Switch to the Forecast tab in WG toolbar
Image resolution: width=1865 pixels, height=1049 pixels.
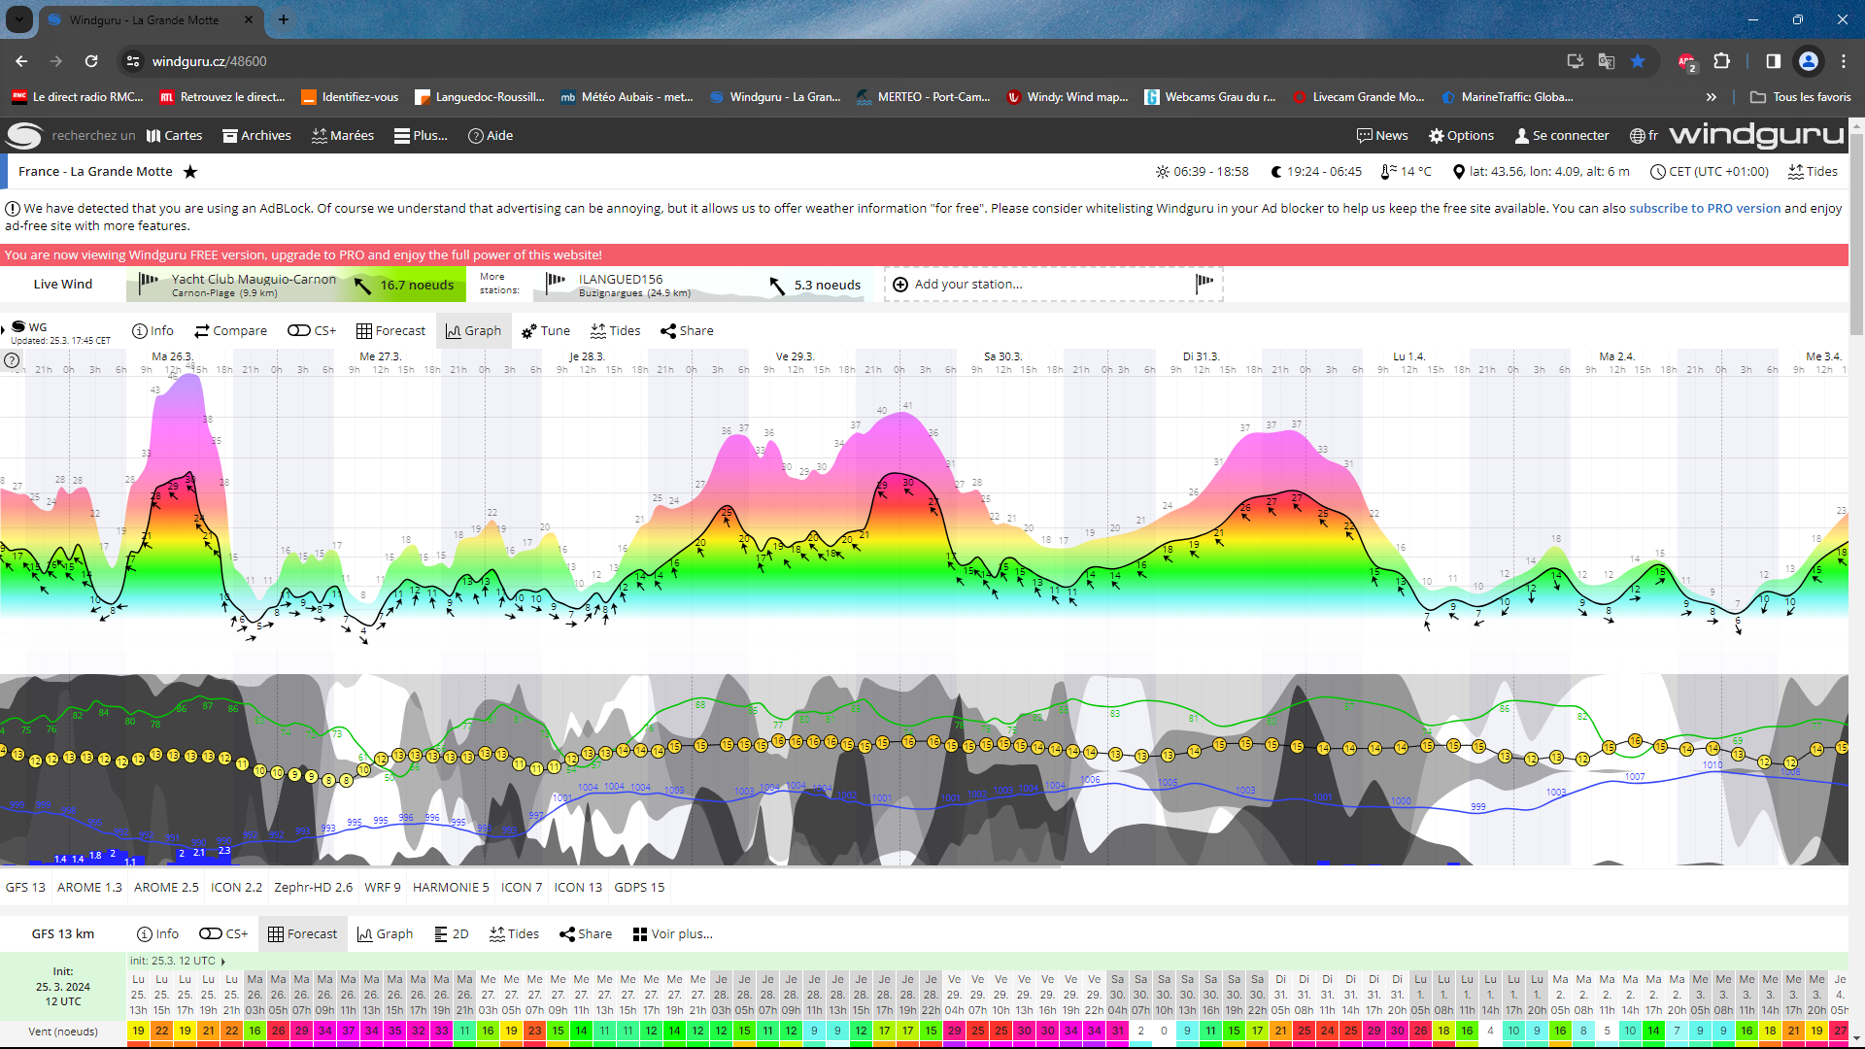pyautogui.click(x=390, y=331)
